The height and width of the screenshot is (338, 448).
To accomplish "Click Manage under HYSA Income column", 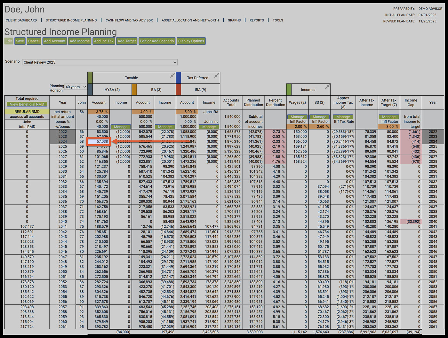I will (x=121, y=127).
